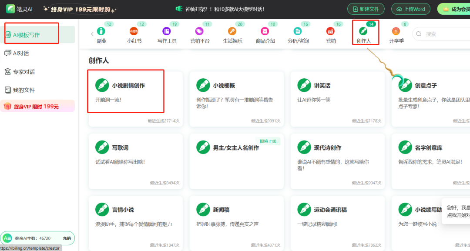Open the 营销 category icon
The width and height of the screenshot is (470, 251).
click(330, 30)
